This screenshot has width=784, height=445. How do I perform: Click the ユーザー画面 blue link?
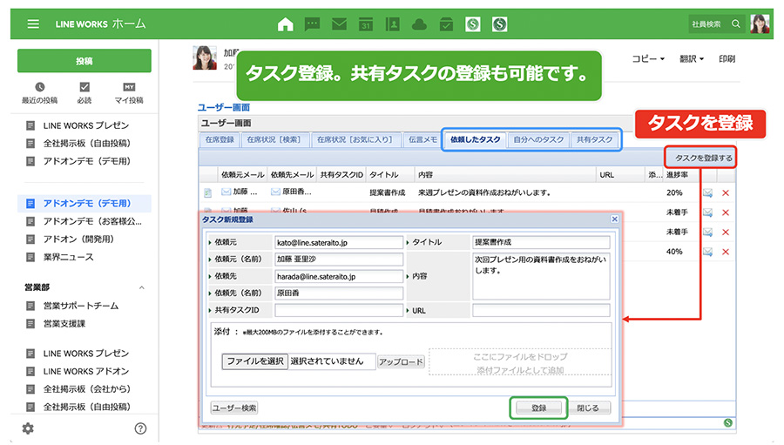[x=224, y=107]
